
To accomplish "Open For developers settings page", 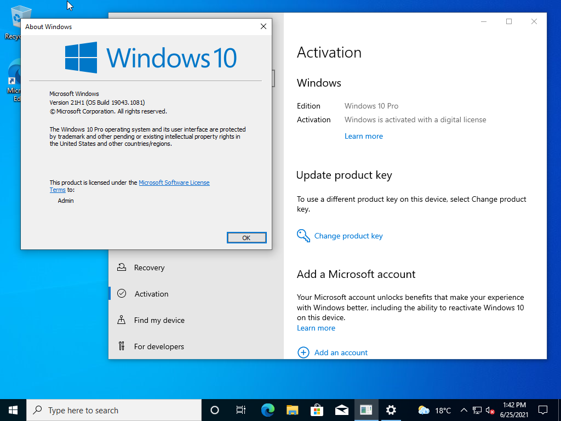I will coord(159,346).
